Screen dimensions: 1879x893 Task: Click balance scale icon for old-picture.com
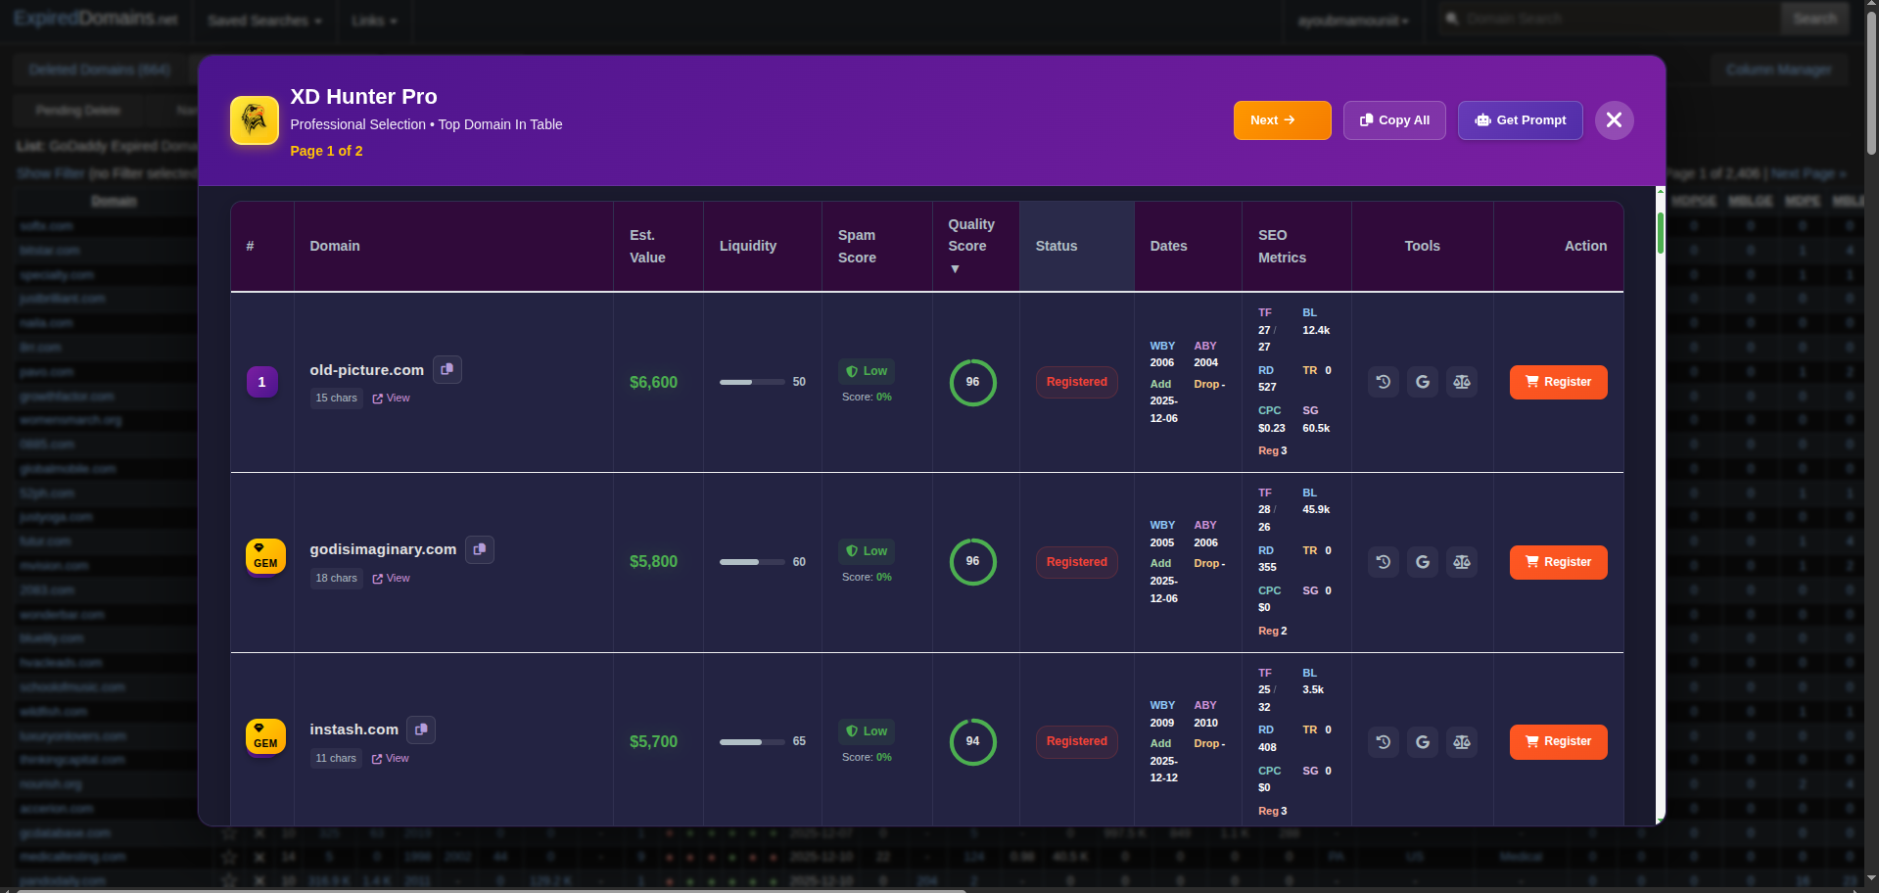coord(1462,382)
